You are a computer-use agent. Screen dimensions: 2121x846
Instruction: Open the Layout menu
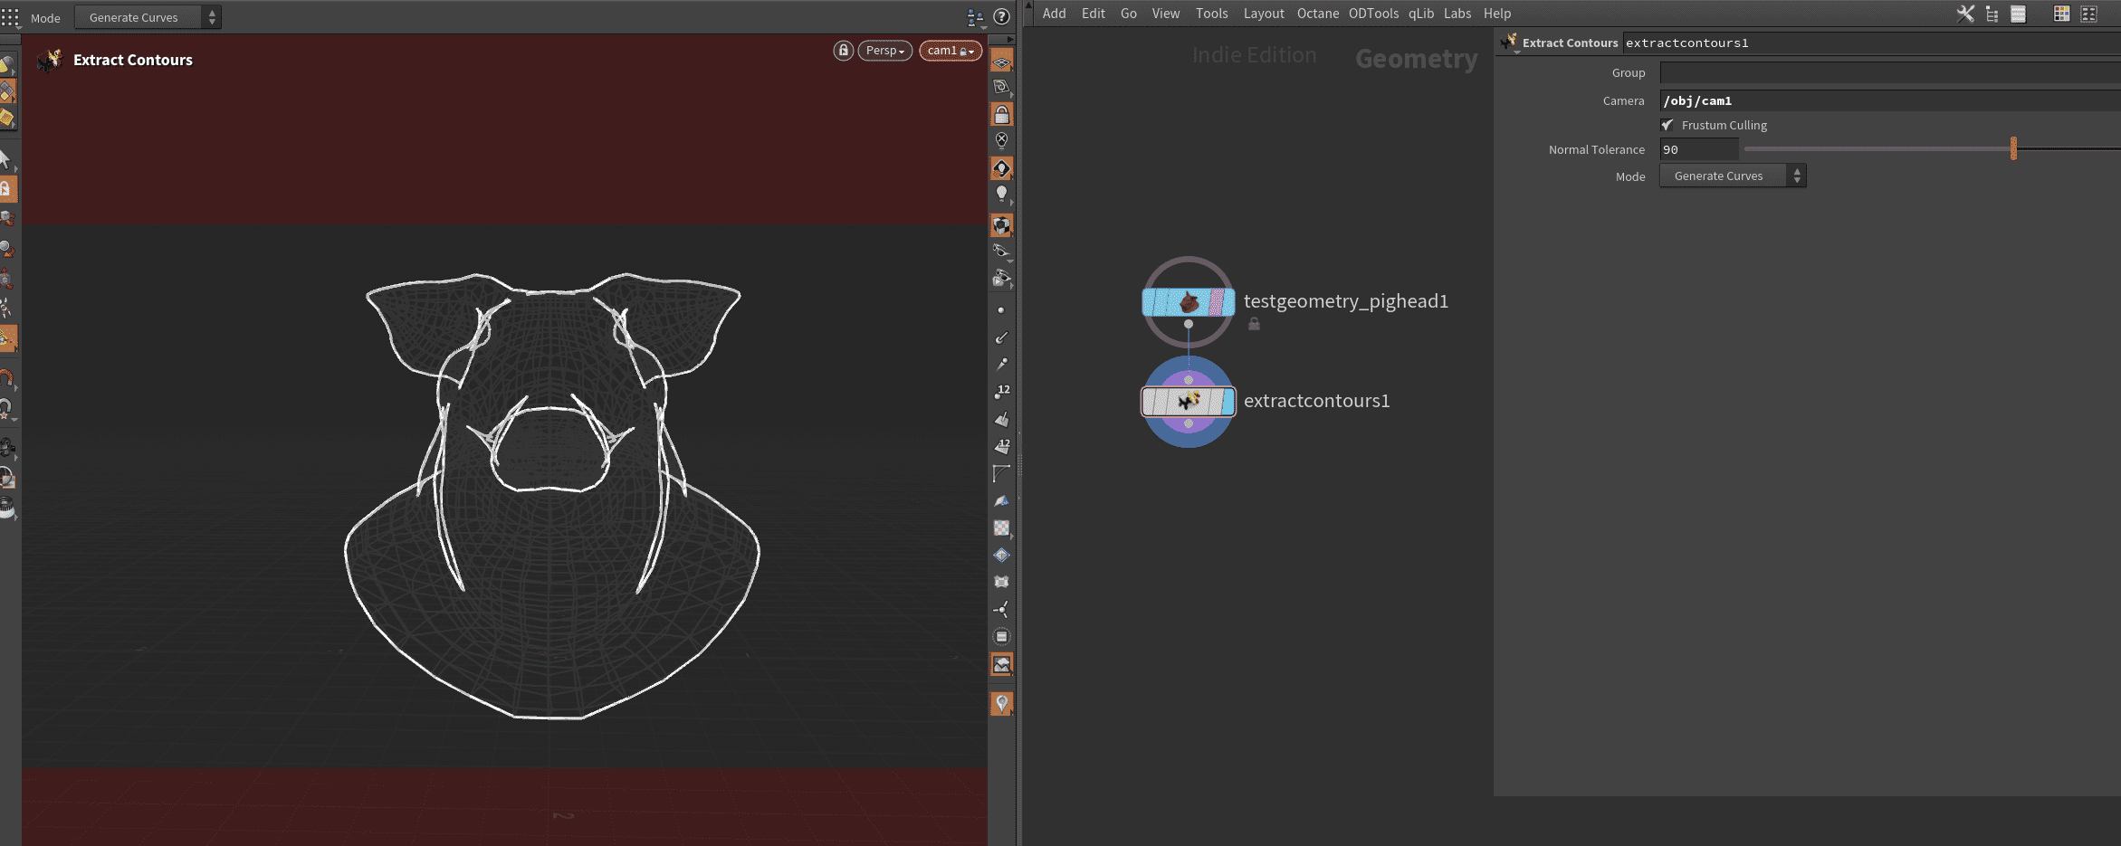pos(1263,14)
